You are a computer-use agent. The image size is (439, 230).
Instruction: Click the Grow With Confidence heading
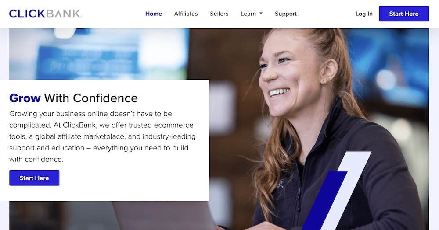tap(73, 98)
